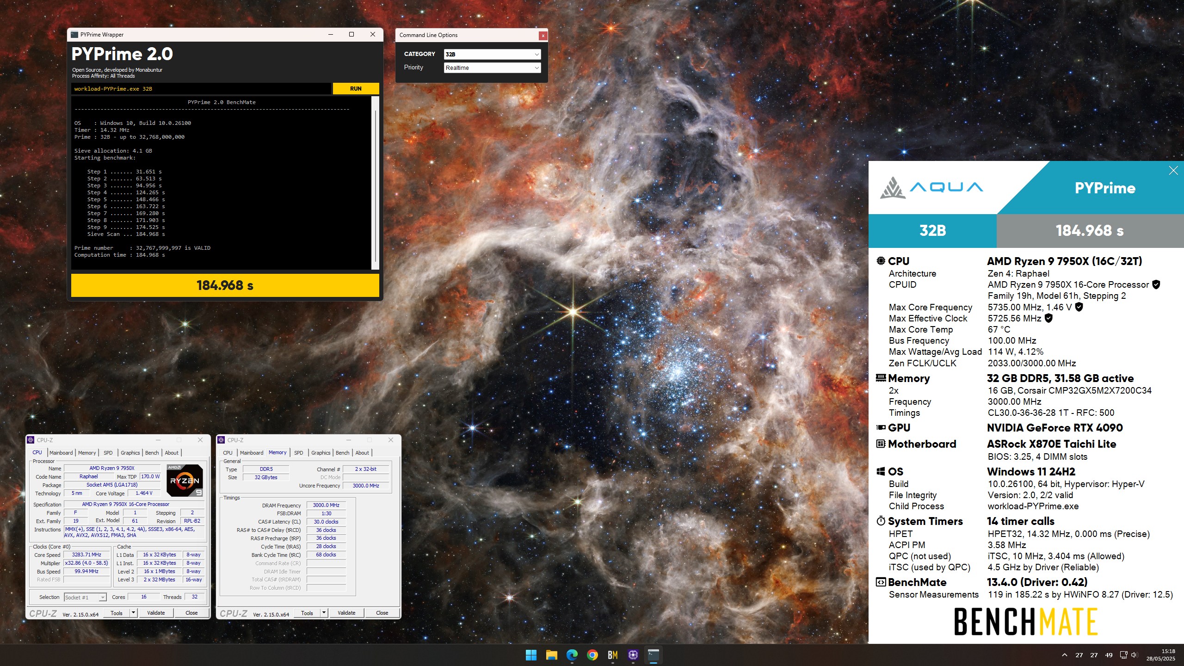Open File Explorer from the taskbar
1184x666 pixels.
point(551,655)
